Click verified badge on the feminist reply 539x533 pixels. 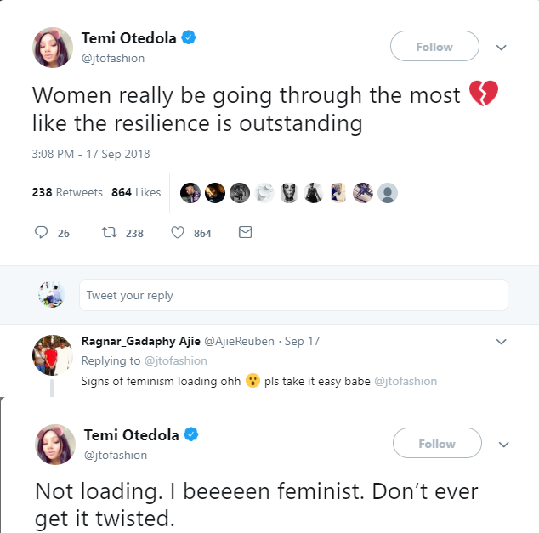click(x=191, y=434)
